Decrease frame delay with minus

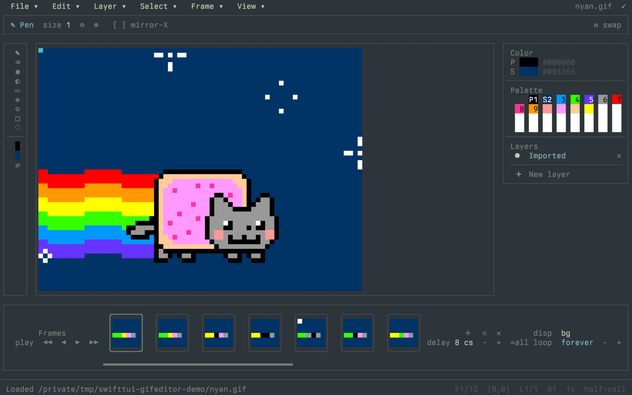coord(485,342)
